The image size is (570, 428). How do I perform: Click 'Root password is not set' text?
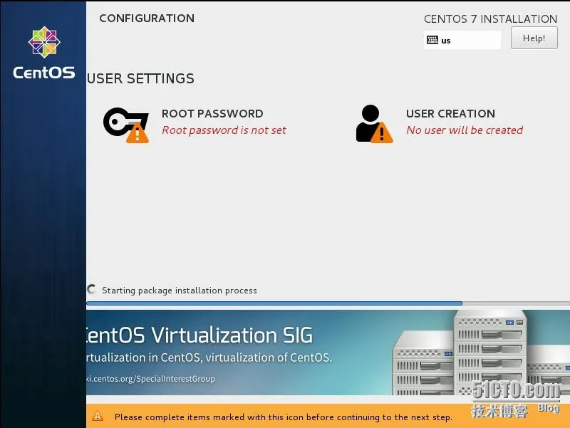coord(224,130)
